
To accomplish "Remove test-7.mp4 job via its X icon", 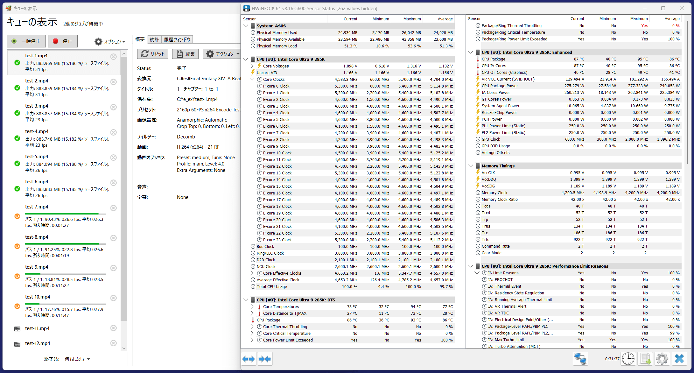I will [113, 208].
